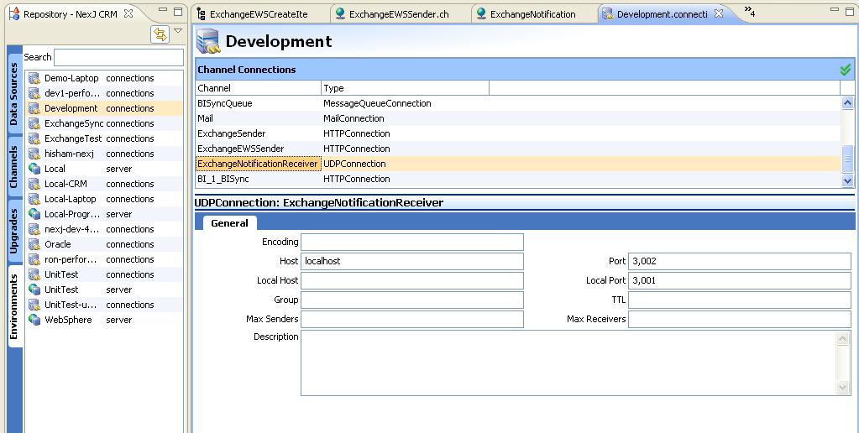The width and height of the screenshot is (859, 433).
Task: Select the ExchangeSync connections environment
Action: pos(74,123)
